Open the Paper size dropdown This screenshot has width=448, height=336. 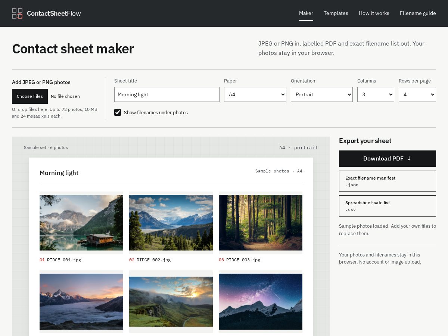[255, 94]
